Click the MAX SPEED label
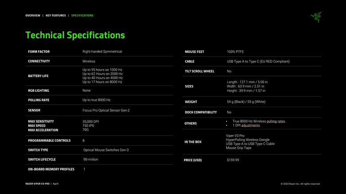The height and width of the screenshot is (194, 346). (37, 126)
